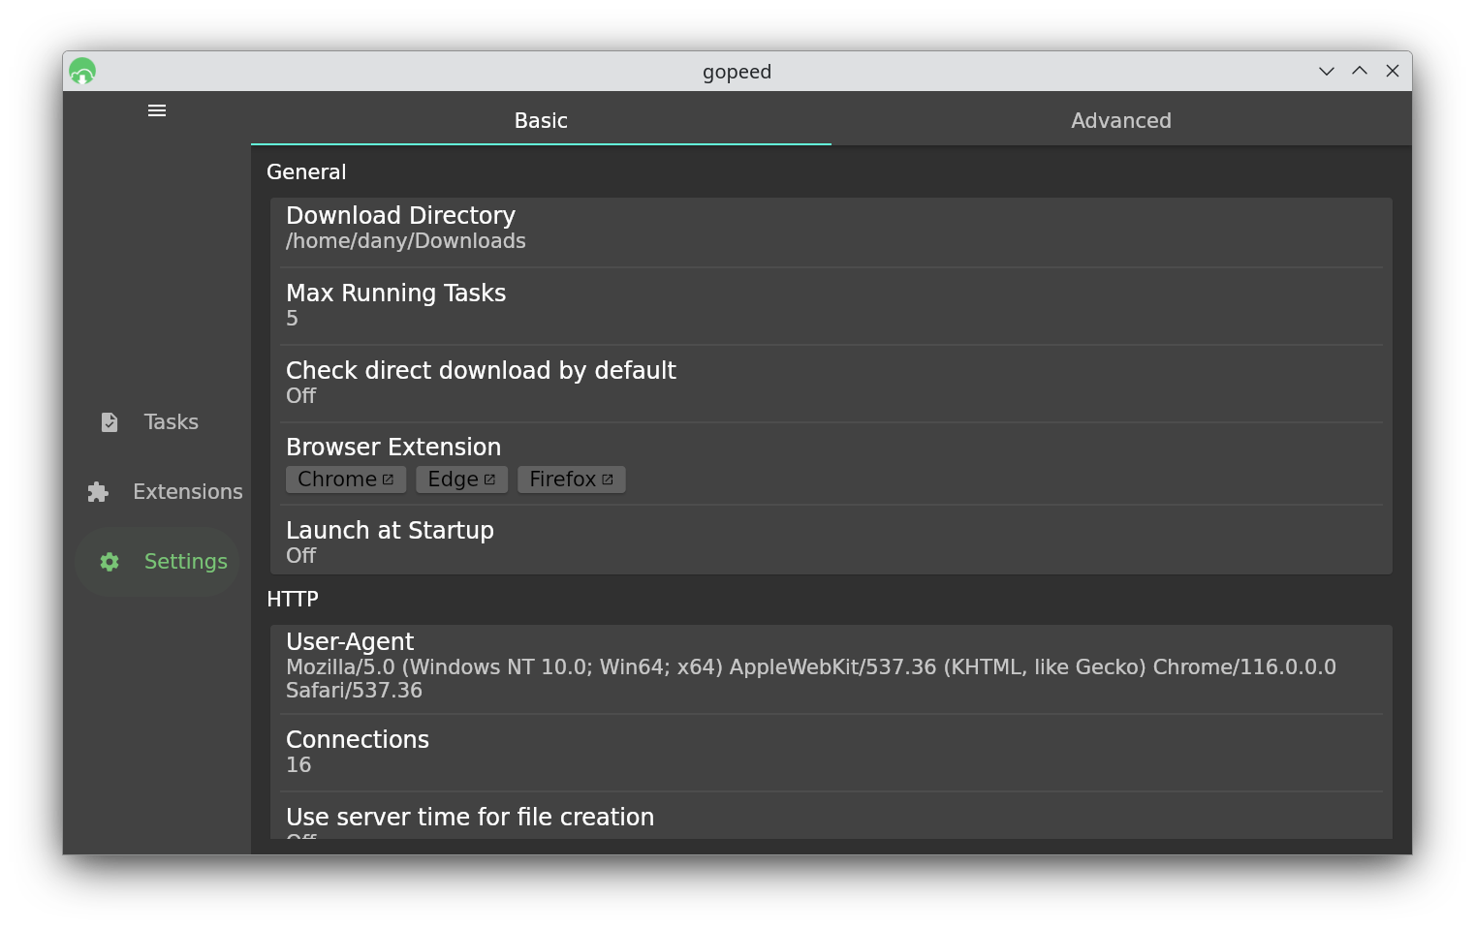Maximize the gopeed window
1475x929 pixels.
pos(1360,71)
